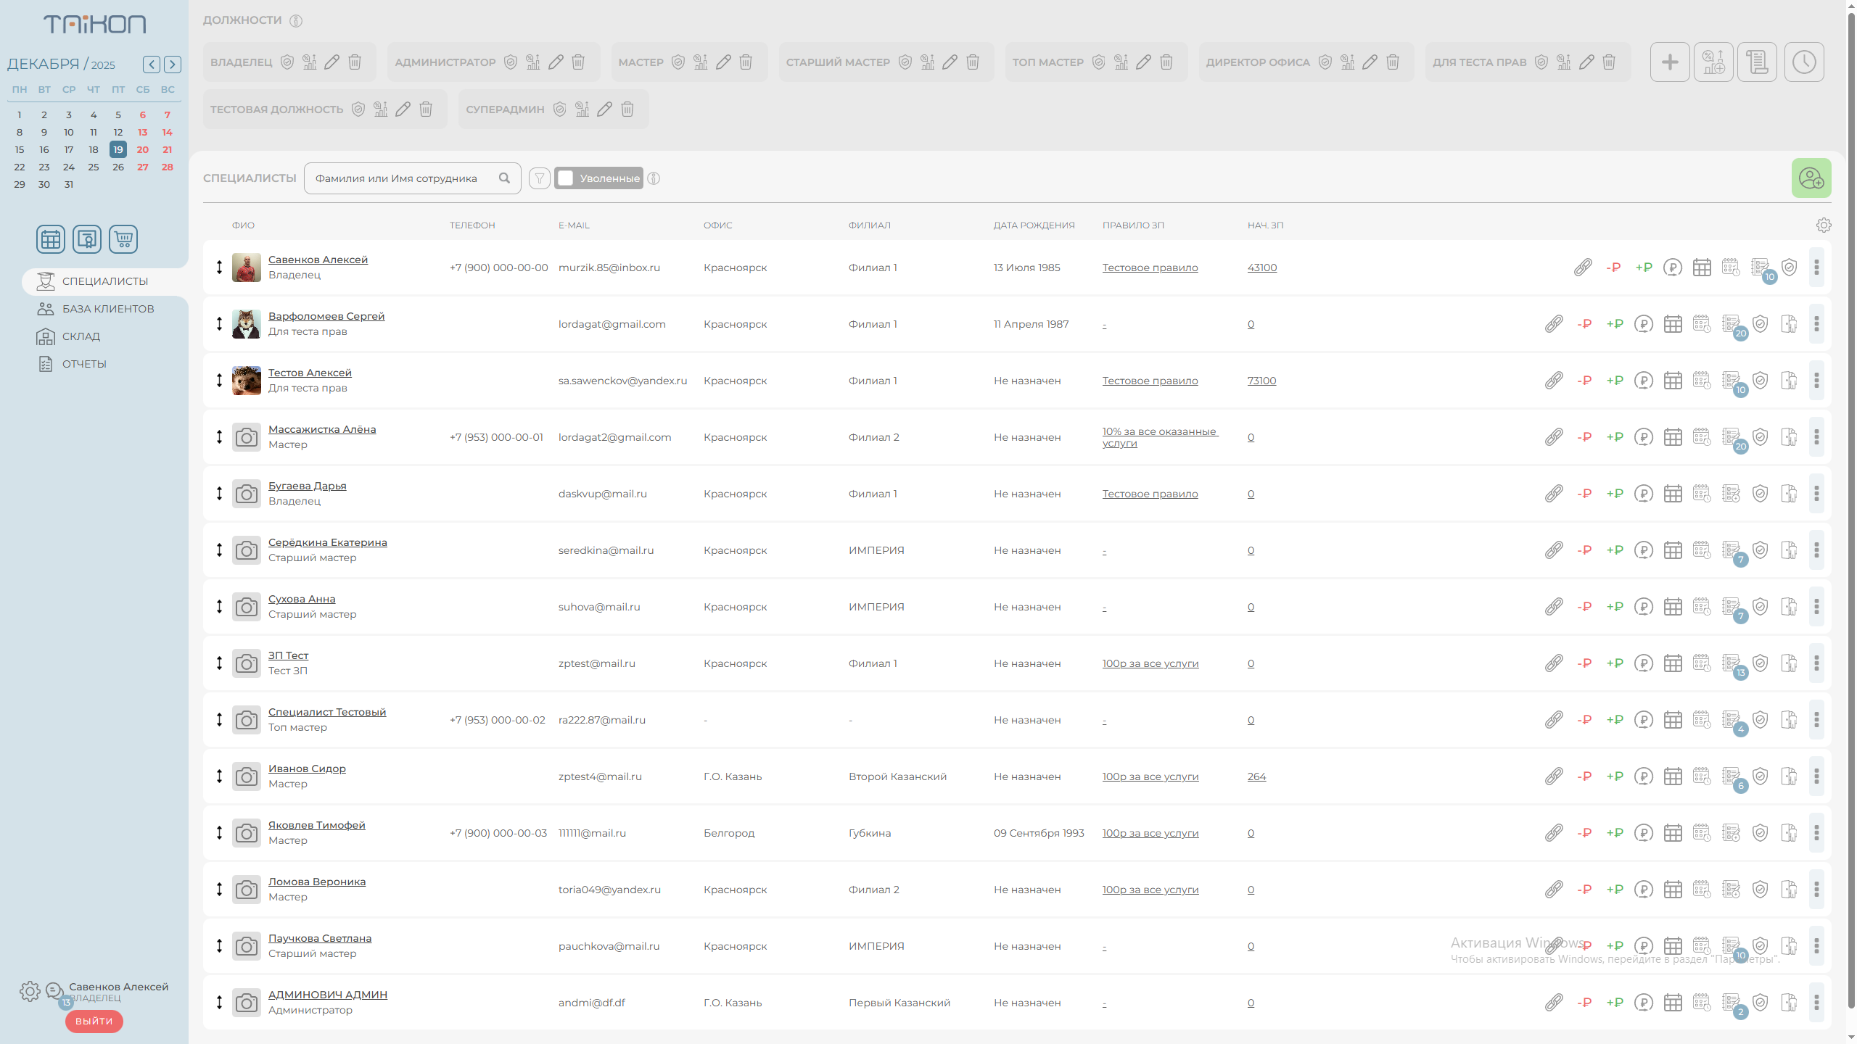The image size is (1857, 1044).
Task: Open three-dots menu for Иванов Сидор
Action: (1816, 776)
